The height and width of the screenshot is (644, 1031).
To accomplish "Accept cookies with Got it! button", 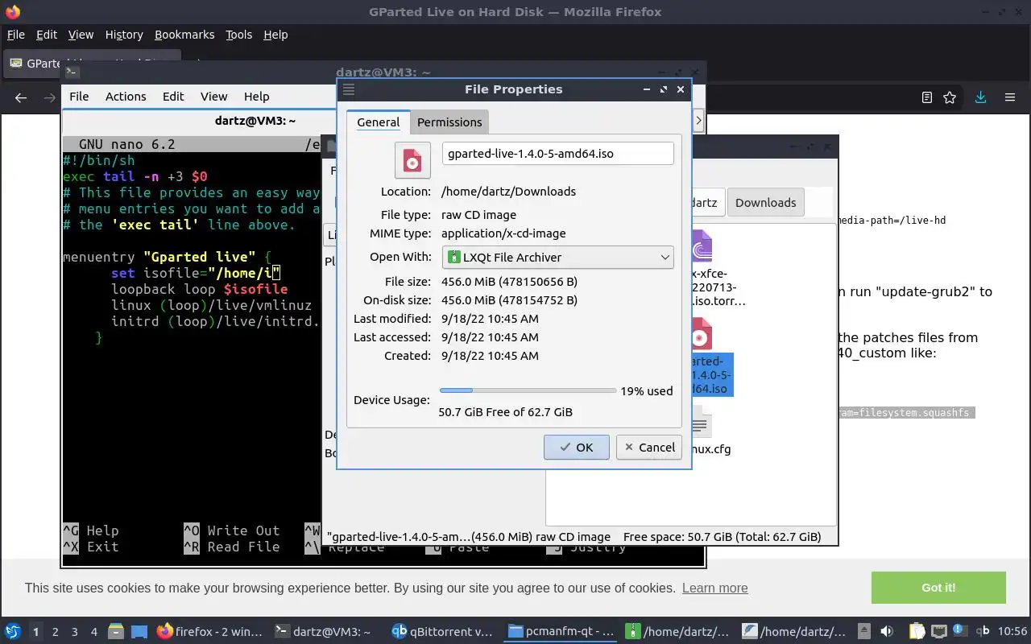I will [938, 588].
